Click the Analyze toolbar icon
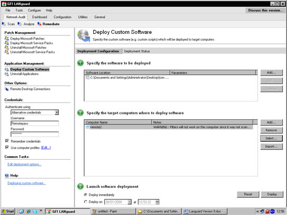 pos(20,24)
